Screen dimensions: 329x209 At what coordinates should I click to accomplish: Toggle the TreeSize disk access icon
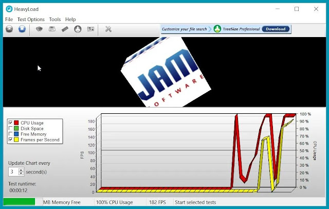point(78,29)
